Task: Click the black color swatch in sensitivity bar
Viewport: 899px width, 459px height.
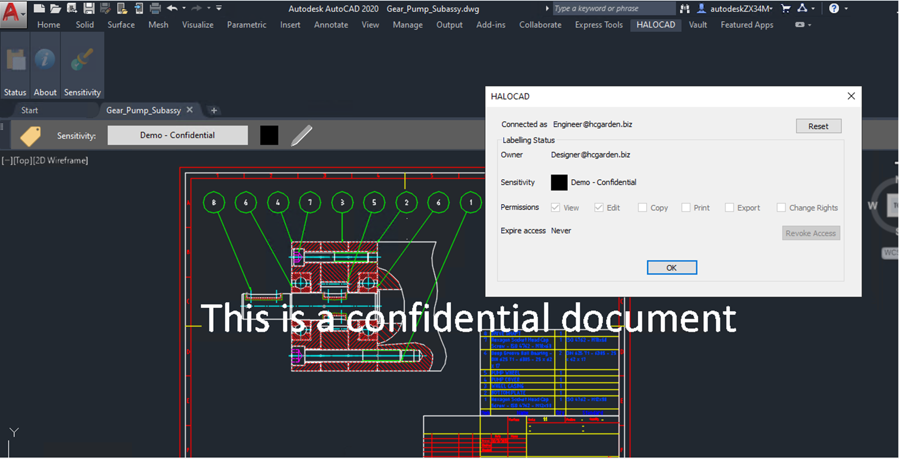Action: tap(269, 135)
